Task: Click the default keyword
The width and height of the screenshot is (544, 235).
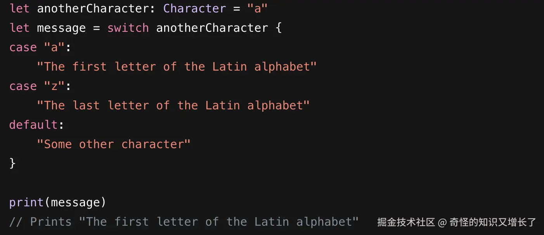Action: click(33, 125)
